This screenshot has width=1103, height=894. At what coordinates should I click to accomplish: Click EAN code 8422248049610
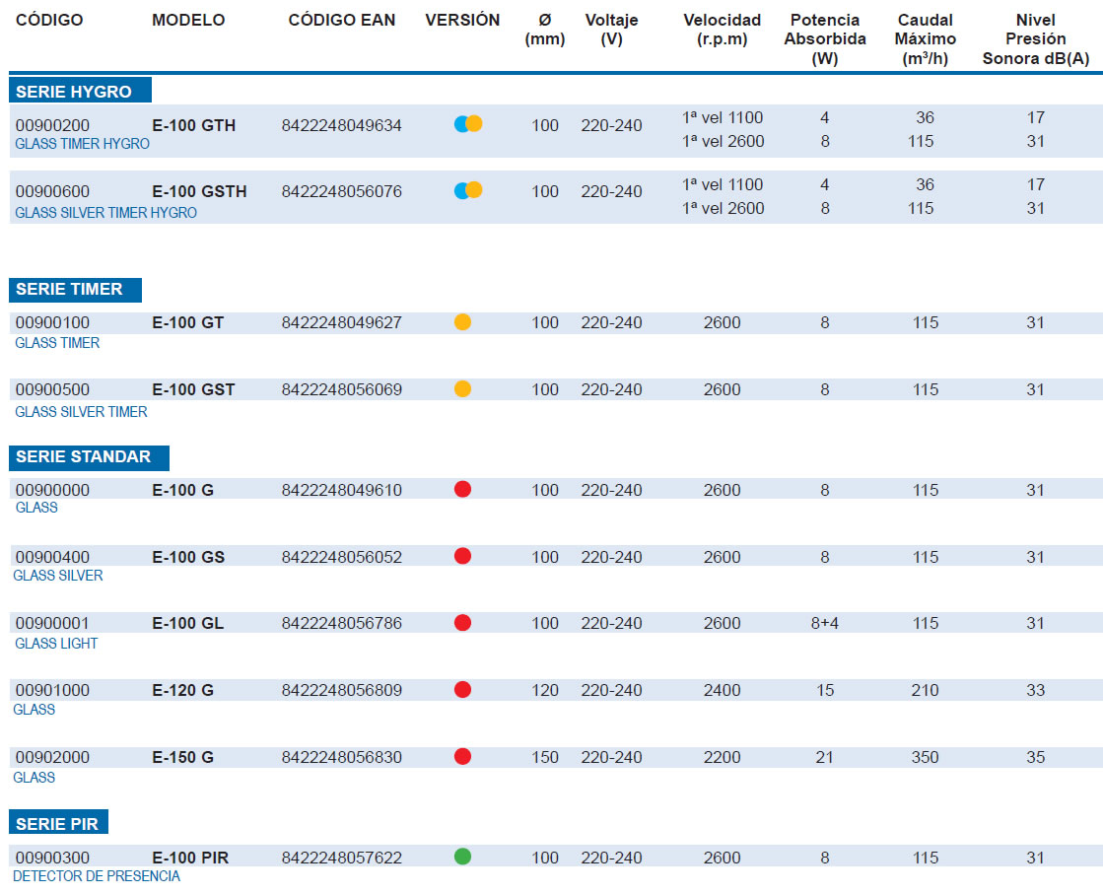point(342,490)
